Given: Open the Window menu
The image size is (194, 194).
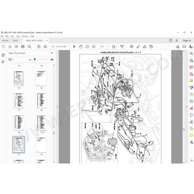Looking at the screenshot, I should point(25,36).
